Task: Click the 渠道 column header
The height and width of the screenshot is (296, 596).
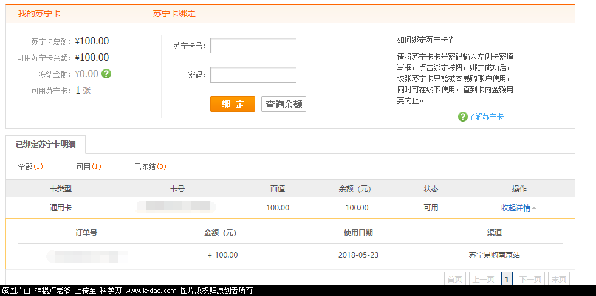Action: click(x=495, y=232)
